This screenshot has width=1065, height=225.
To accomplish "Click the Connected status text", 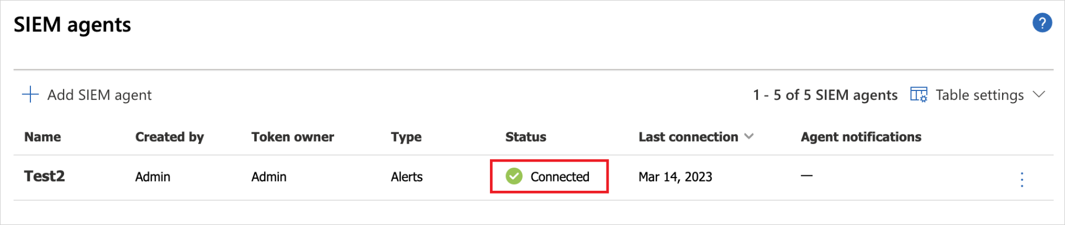I will click(560, 176).
